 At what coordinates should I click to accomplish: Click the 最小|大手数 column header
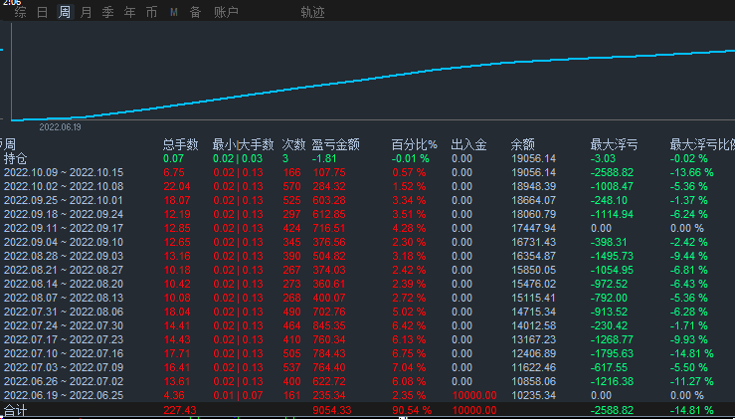[243, 144]
